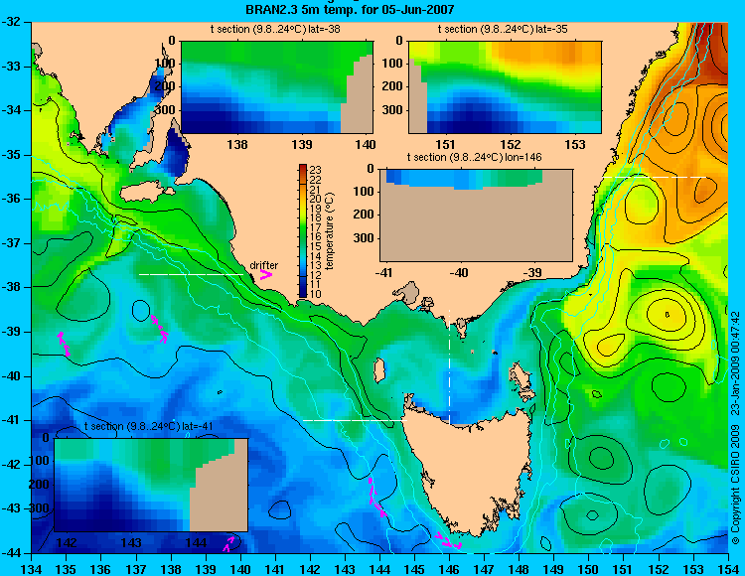Click the vertical temperature color scale bar
The height and width of the screenshot is (576, 745).
pos(303,231)
